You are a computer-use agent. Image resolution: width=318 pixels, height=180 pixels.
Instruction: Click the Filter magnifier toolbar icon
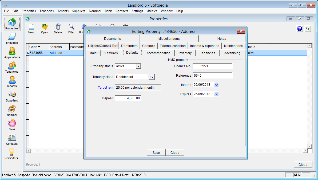point(71,27)
